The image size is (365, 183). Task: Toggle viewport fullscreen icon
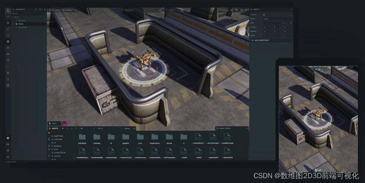click(241, 10)
